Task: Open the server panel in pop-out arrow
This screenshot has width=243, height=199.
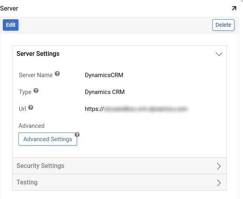Action: pyautogui.click(x=234, y=8)
